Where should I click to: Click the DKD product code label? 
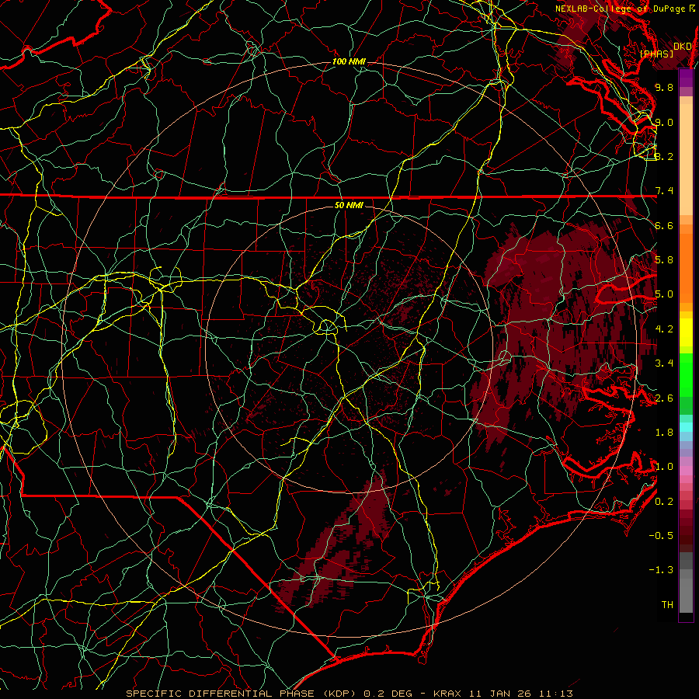[x=683, y=47]
